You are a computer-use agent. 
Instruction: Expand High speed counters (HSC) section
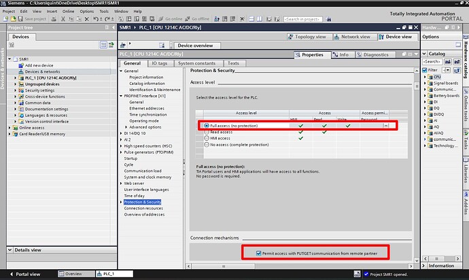click(x=121, y=146)
